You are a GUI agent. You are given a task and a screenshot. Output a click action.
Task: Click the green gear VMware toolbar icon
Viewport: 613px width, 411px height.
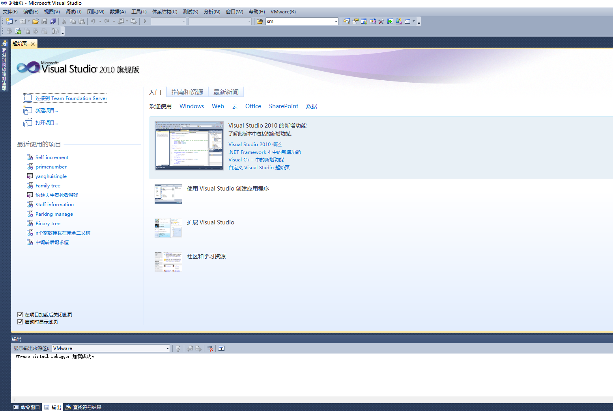coord(18,31)
